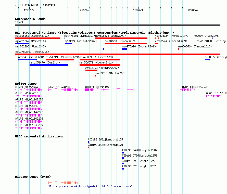Click the 129700k ruler tick label
Screen dimensions: 227x194
138,10
